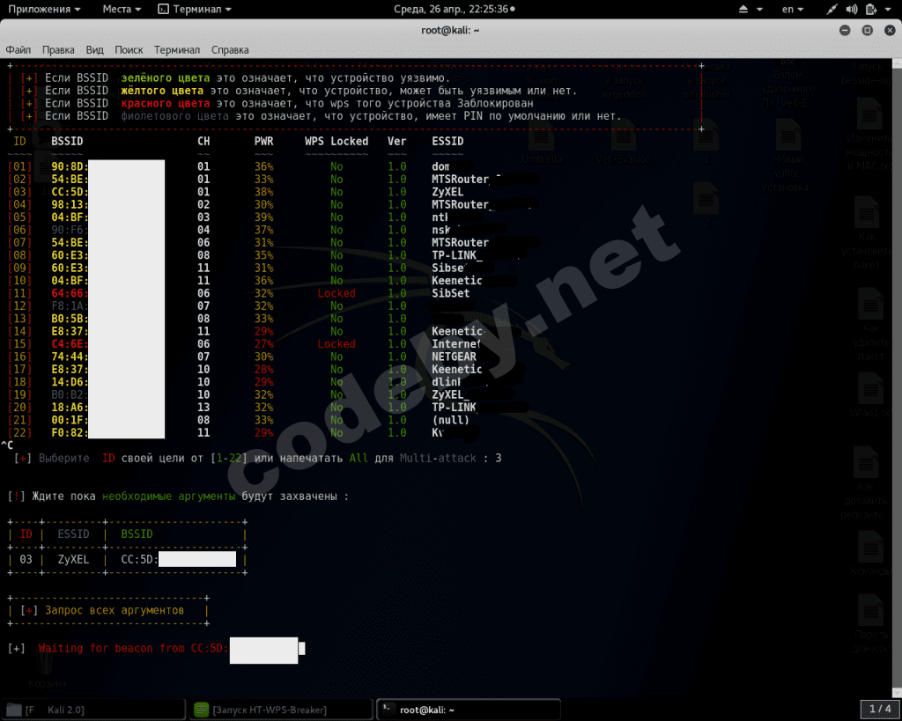Click the Ver column header
Image resolution: width=902 pixels, height=721 pixels.
pos(397,142)
